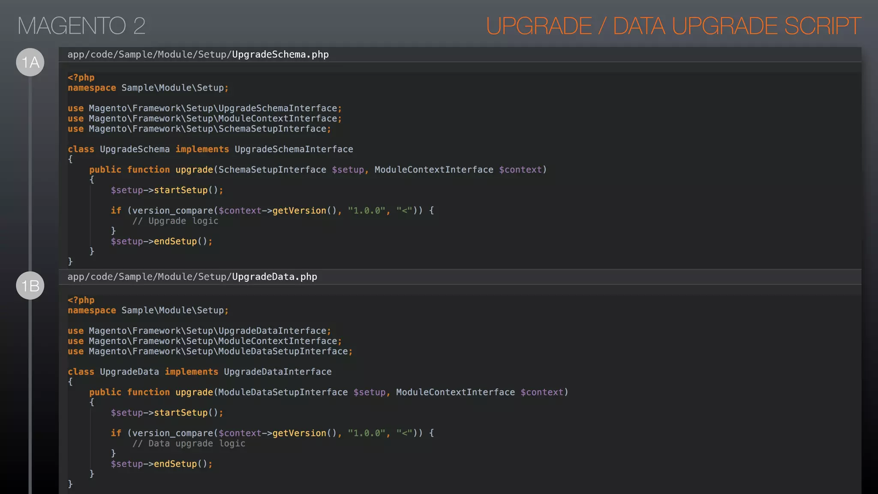The height and width of the screenshot is (494, 878).
Task: Select the "use ...\UpgradeDataInterface;" line
Action: 199,331
